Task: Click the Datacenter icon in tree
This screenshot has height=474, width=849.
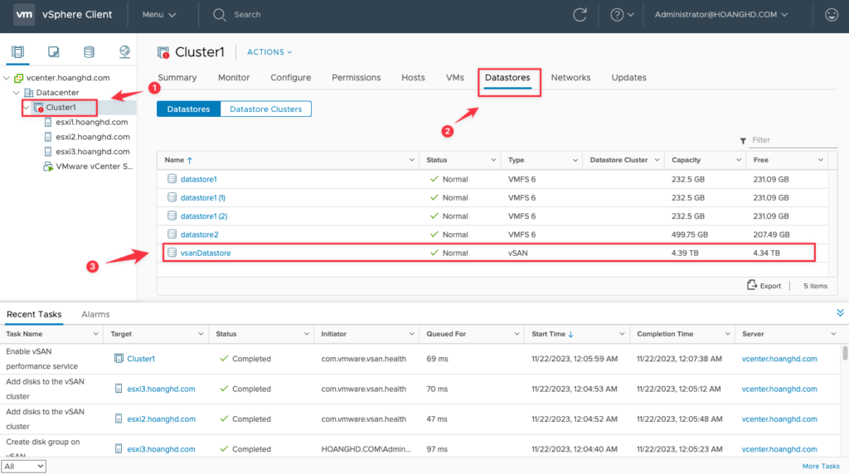Action: (29, 93)
